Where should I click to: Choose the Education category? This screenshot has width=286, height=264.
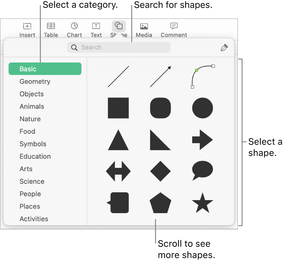pos(35,156)
